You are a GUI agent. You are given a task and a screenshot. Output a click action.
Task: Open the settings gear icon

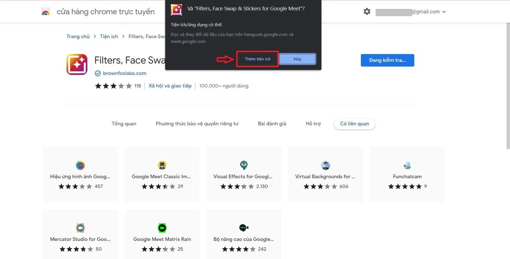[367, 11]
